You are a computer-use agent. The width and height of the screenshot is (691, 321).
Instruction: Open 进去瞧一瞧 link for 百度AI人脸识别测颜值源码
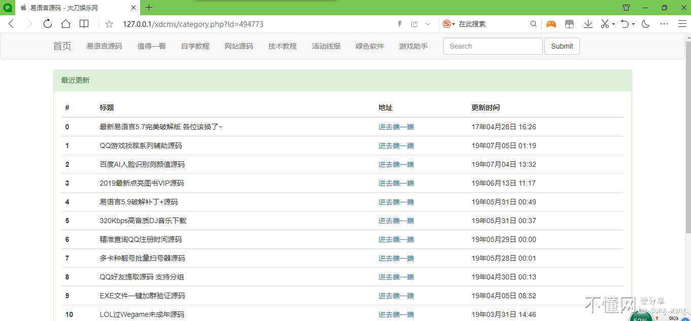pyautogui.click(x=396, y=164)
